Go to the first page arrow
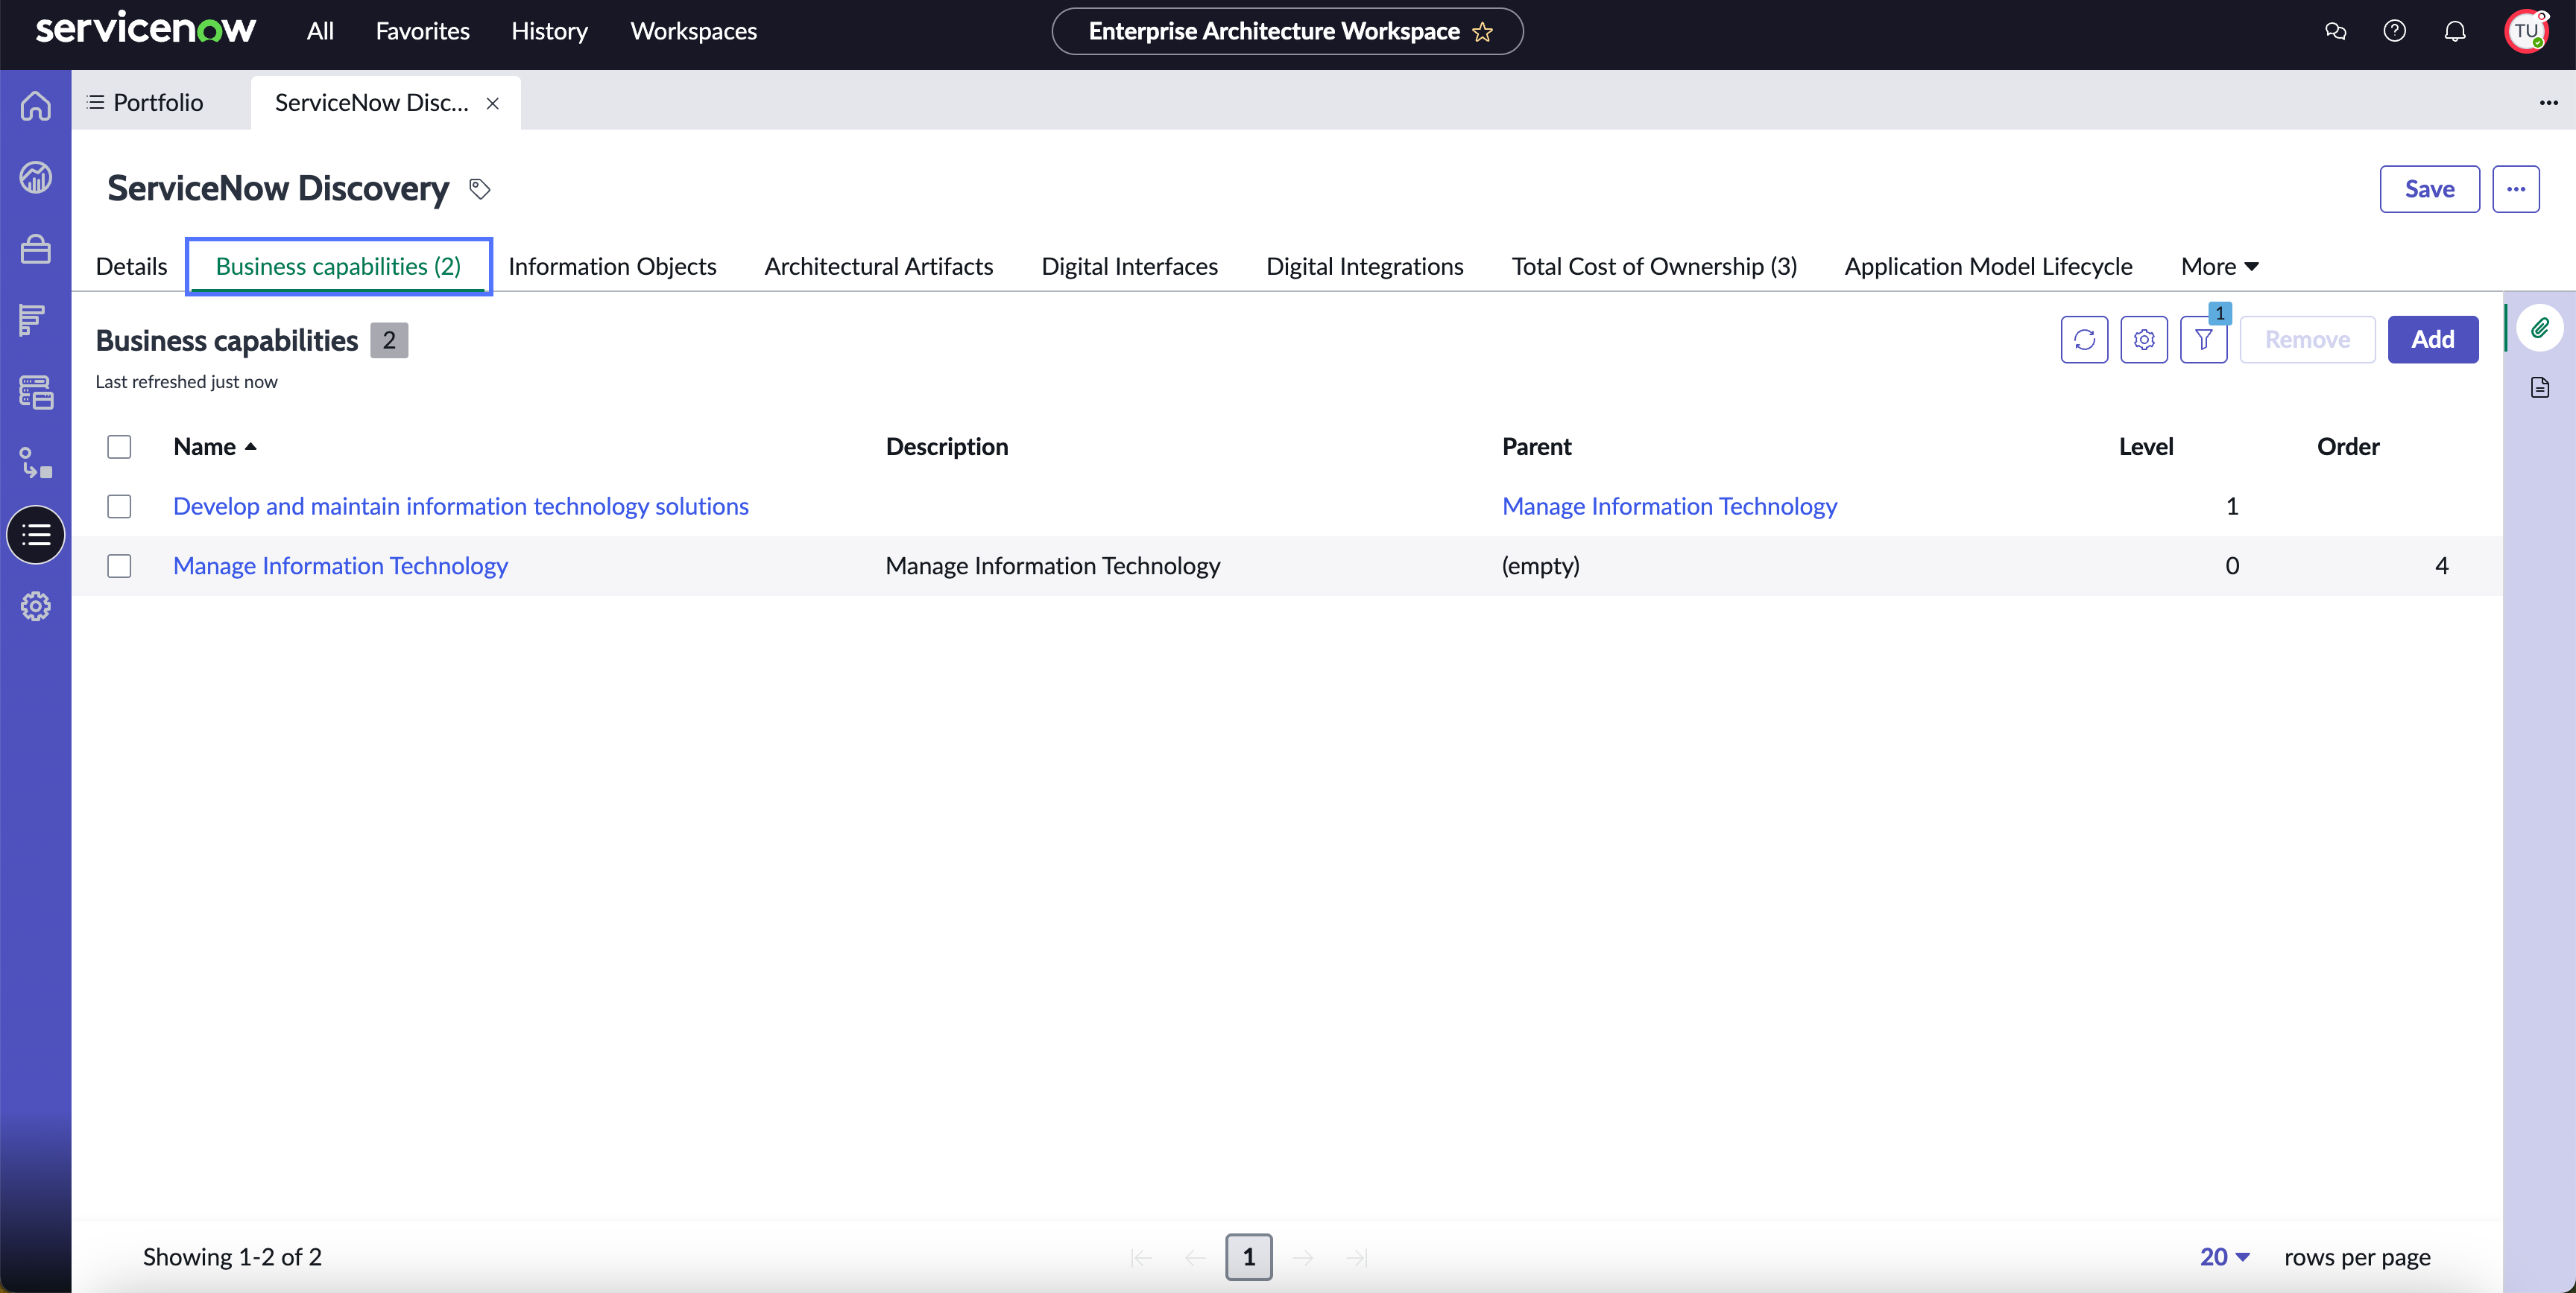 [x=1141, y=1257]
